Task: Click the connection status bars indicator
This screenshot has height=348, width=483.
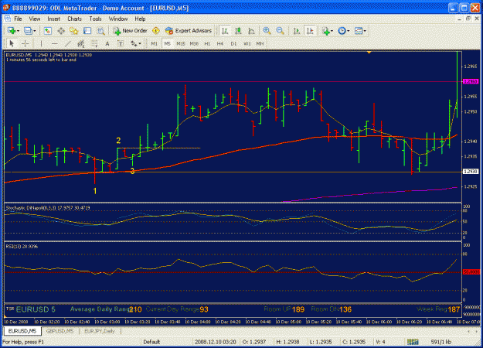Action: pos(413,342)
